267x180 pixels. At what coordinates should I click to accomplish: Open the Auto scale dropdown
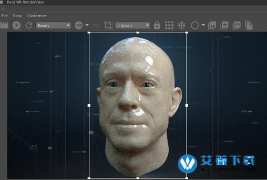[x=133, y=26]
